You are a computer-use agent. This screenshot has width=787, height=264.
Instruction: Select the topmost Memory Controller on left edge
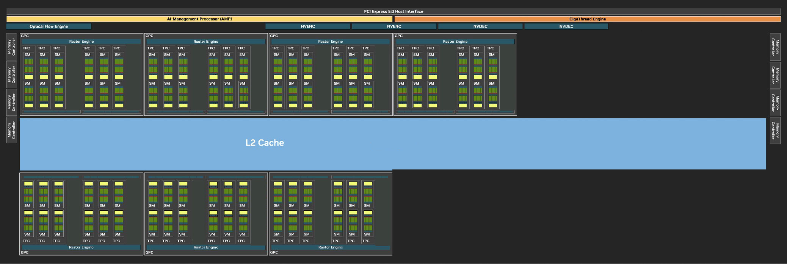coord(11,47)
